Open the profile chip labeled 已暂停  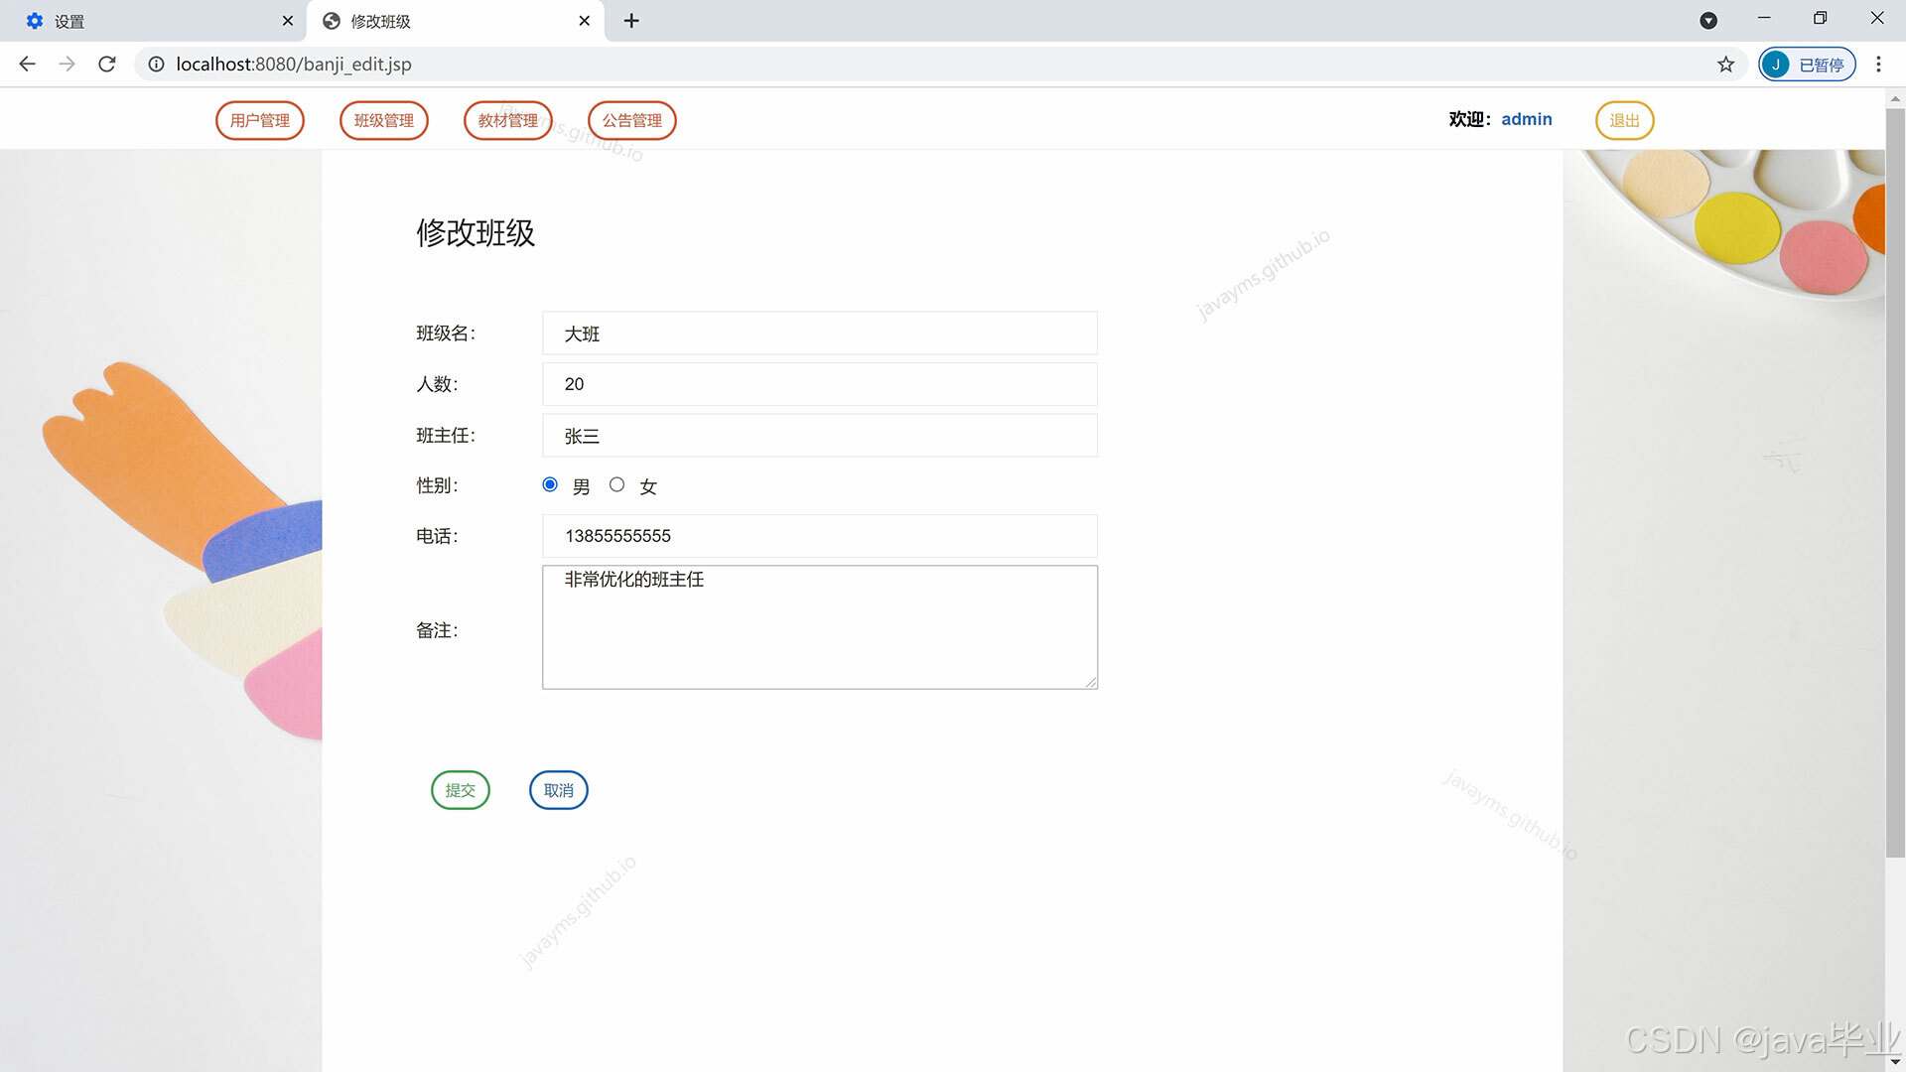1807,64
